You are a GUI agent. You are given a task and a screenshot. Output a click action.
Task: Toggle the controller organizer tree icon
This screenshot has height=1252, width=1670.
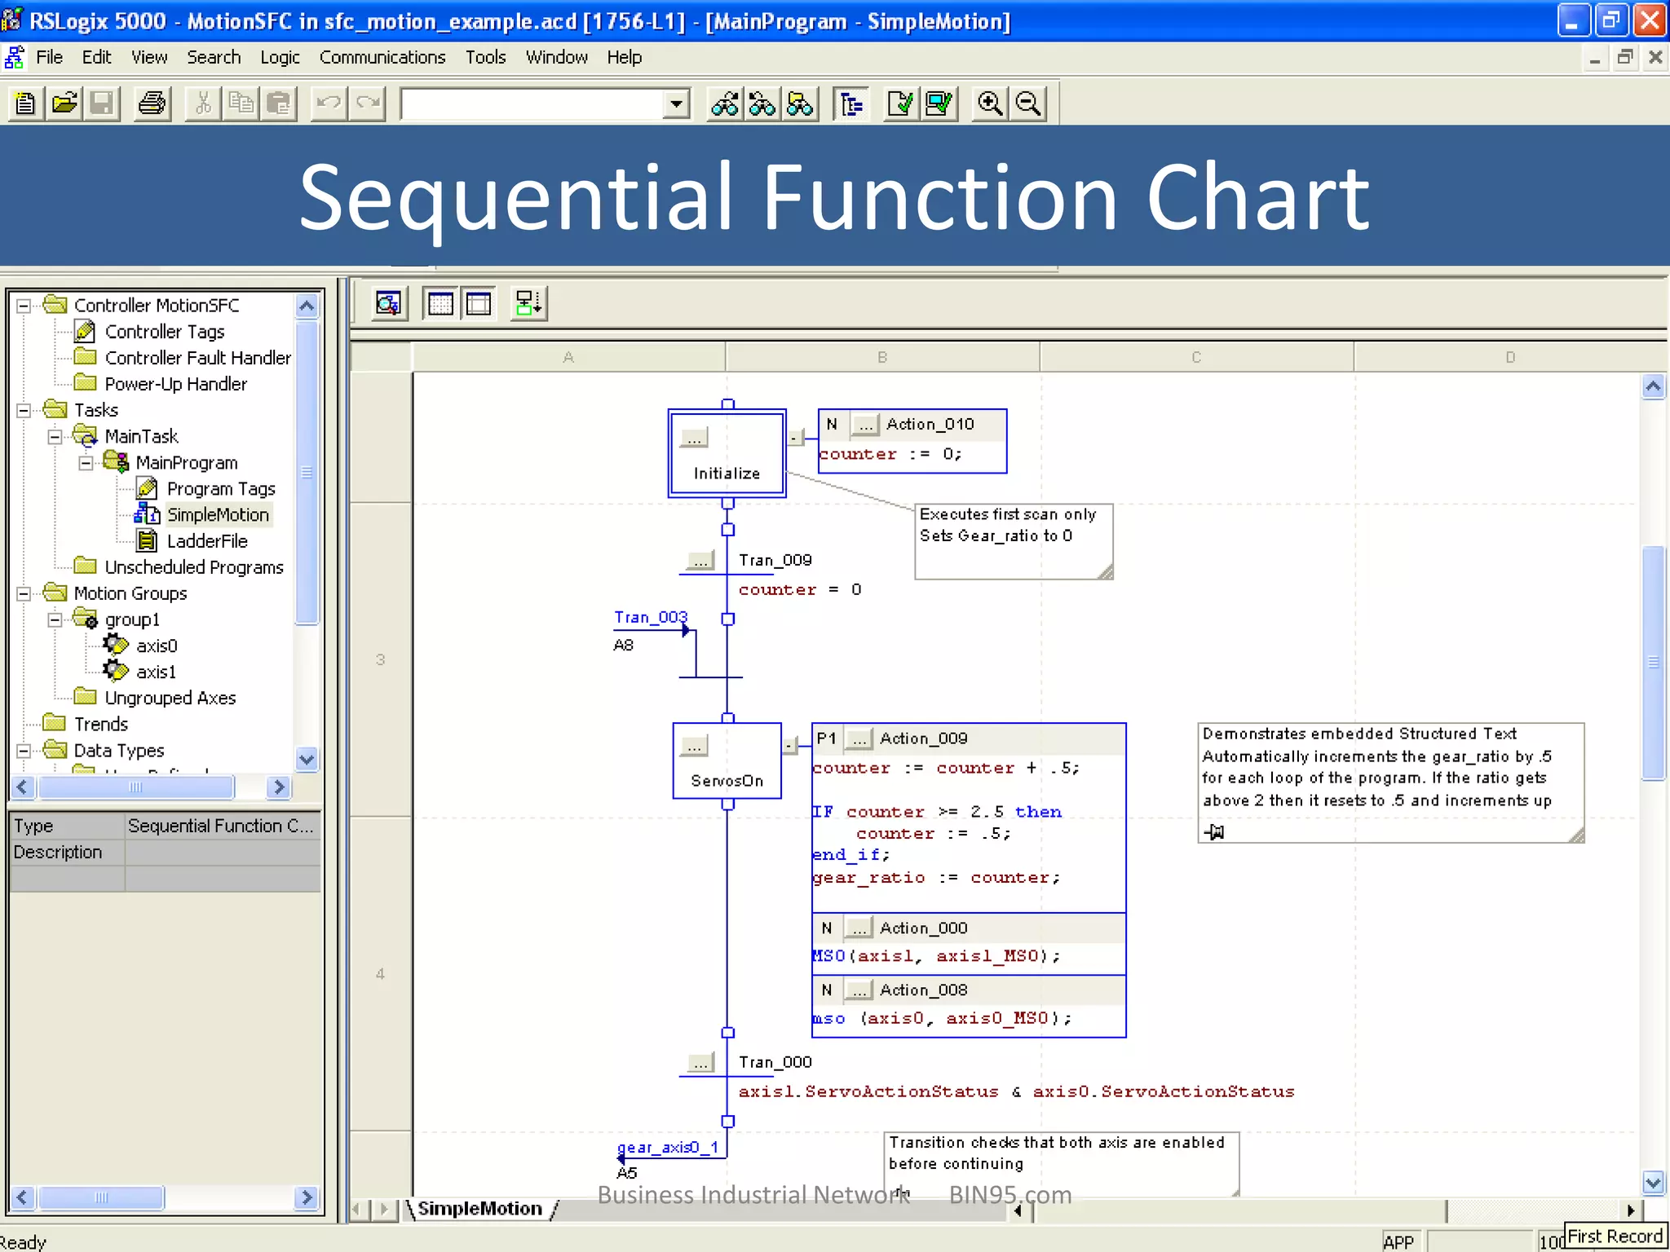point(850,104)
